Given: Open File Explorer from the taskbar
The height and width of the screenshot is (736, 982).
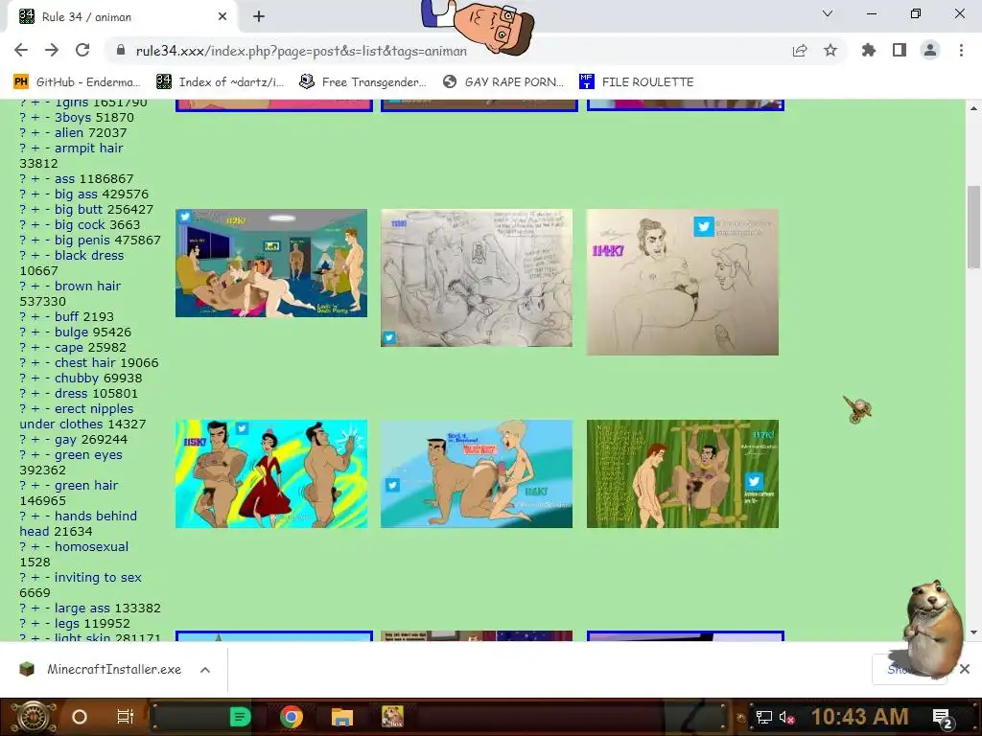Looking at the screenshot, I should (x=342, y=717).
